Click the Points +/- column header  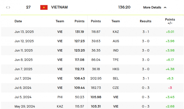[170, 21]
